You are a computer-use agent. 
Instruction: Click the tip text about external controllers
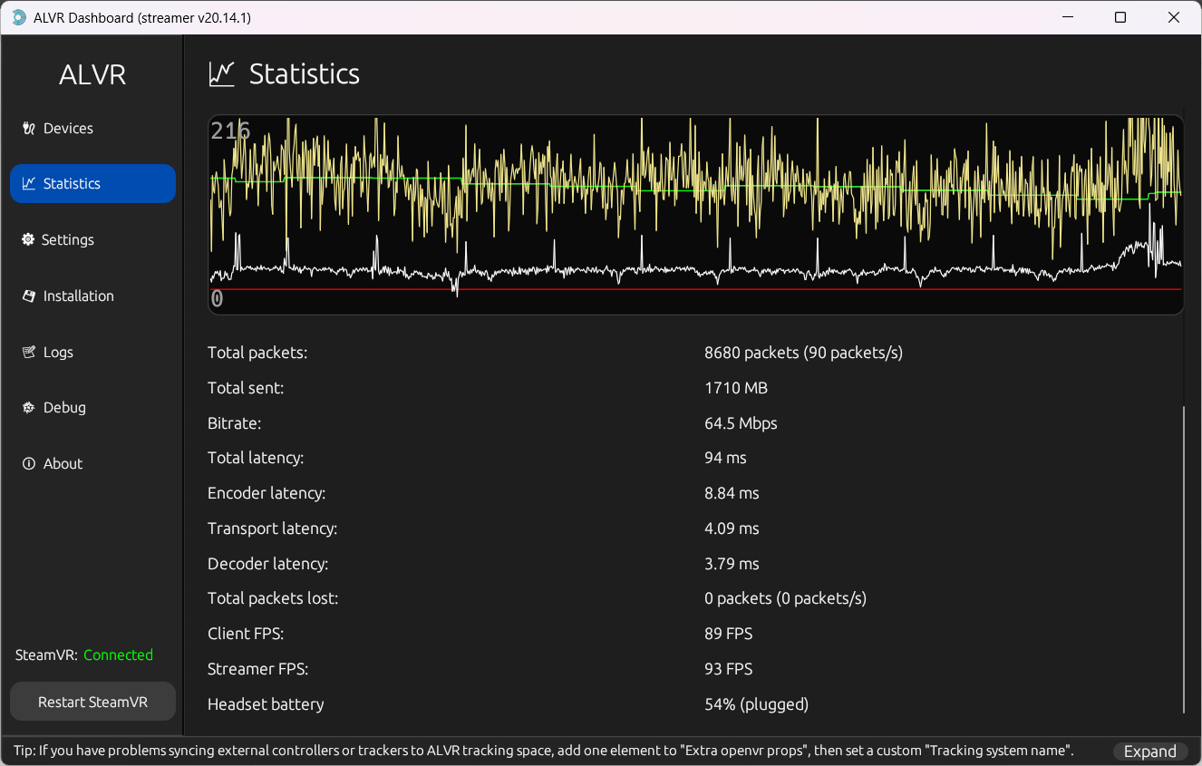click(x=544, y=751)
